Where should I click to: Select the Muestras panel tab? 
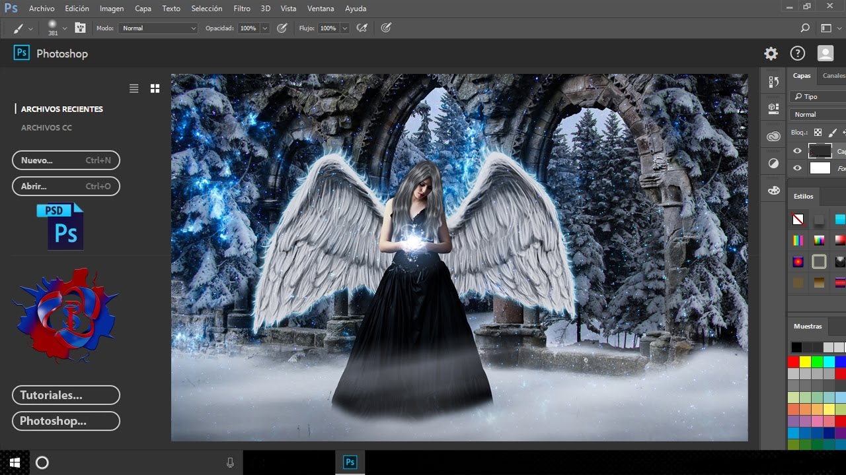808,327
